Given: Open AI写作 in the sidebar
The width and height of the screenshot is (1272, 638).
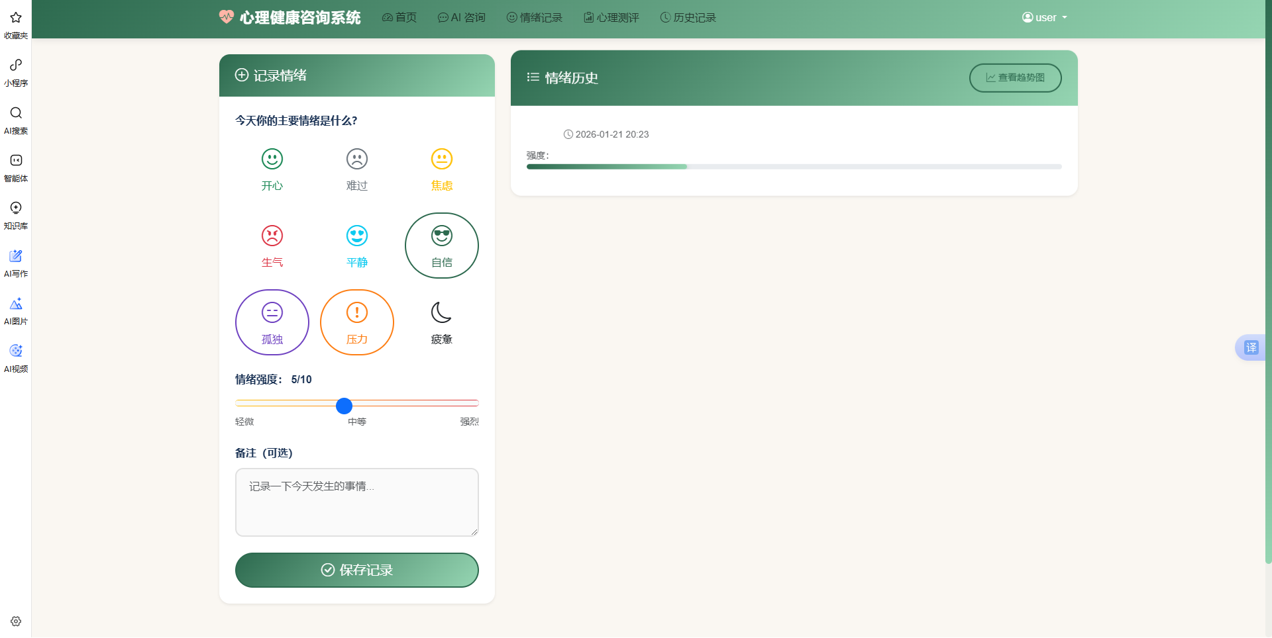Looking at the screenshot, I should [15, 263].
